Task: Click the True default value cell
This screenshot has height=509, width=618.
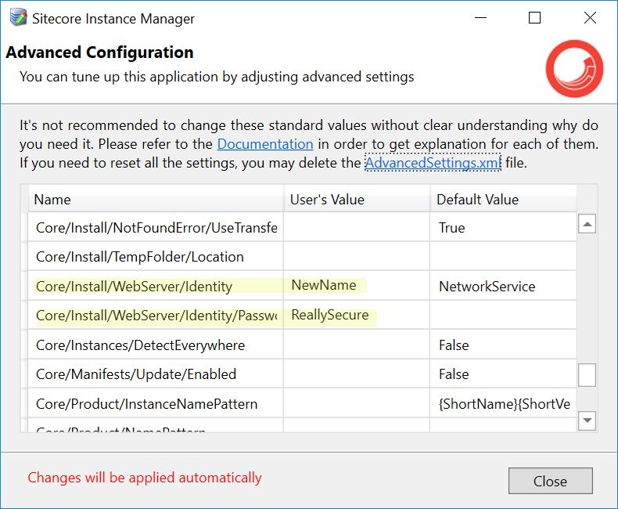Action: tap(503, 227)
